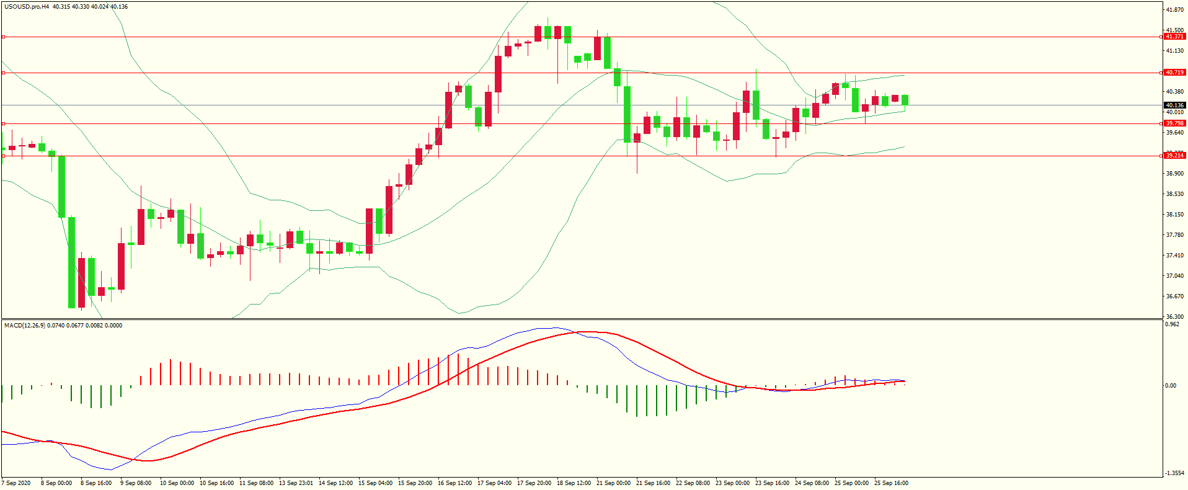
Task: Click the 21 Sep 00:00 time label
Action: click(613, 483)
